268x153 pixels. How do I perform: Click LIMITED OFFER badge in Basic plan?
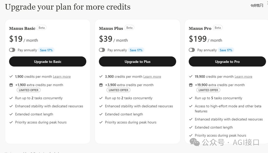coord(29,90)
